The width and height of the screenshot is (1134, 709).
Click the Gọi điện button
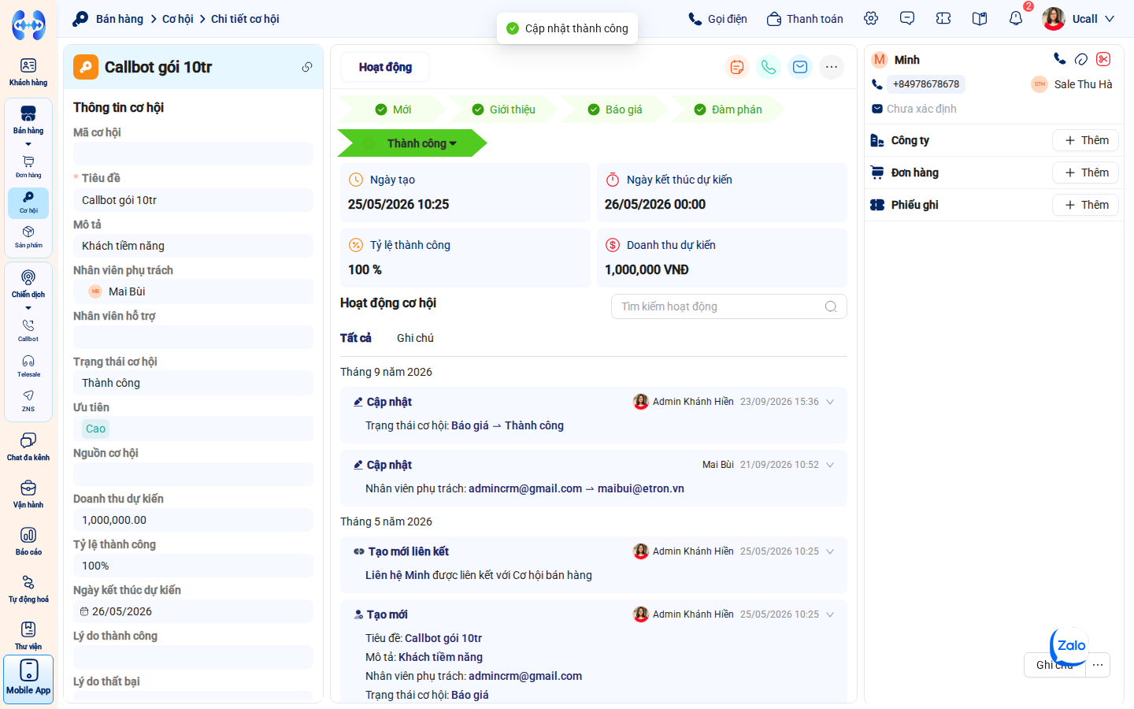point(717,19)
